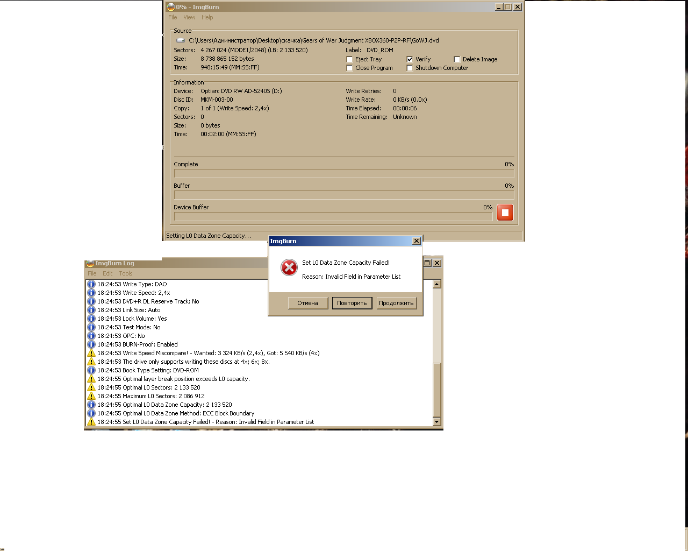
Task: Close the ImgBurn Log window
Action: click(437, 263)
